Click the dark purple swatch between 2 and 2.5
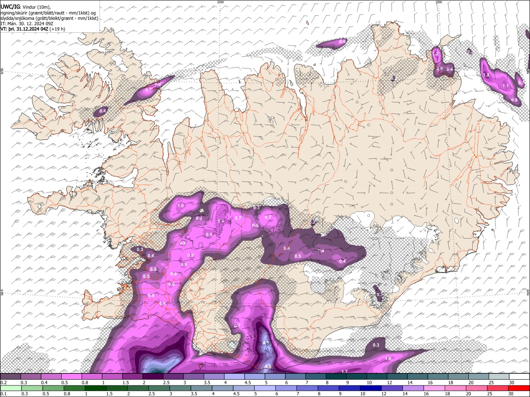The width and height of the screenshot is (530, 397). pyautogui.click(x=153, y=376)
